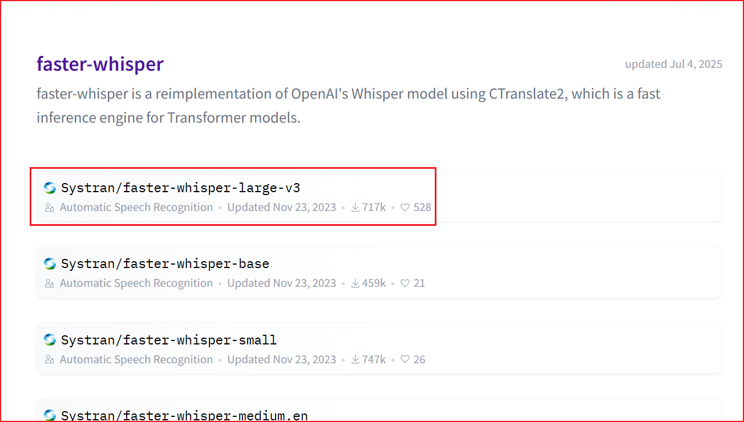
Task: Click the task icon on faster-whisper-large-v3 row
Action: (x=50, y=208)
